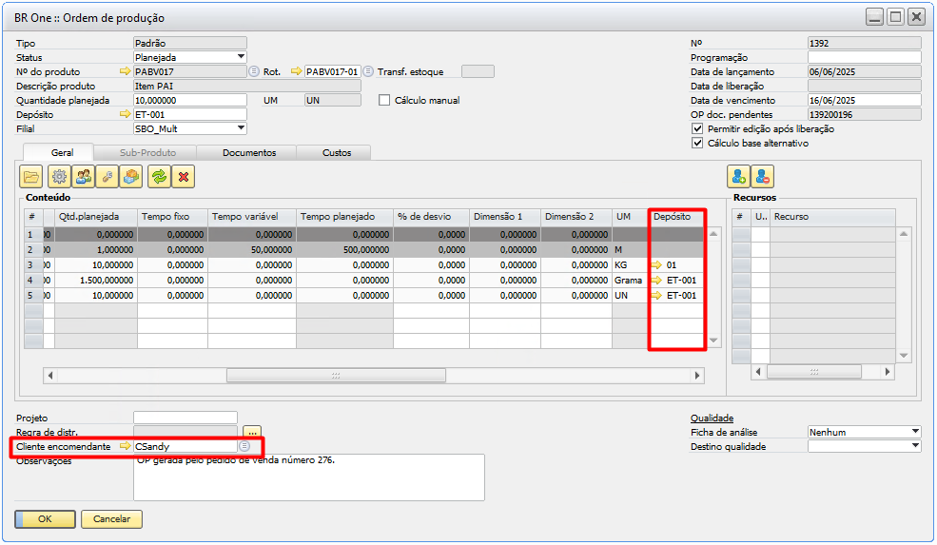Click the OK button

[46, 518]
